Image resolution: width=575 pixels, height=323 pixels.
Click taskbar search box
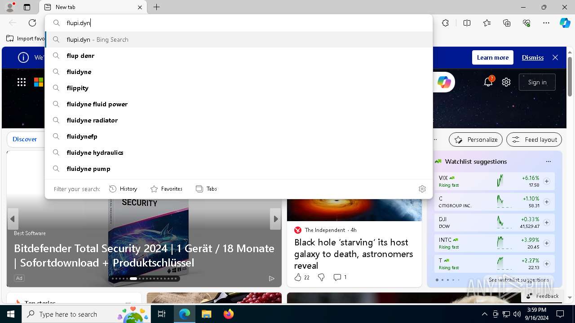pos(85,314)
